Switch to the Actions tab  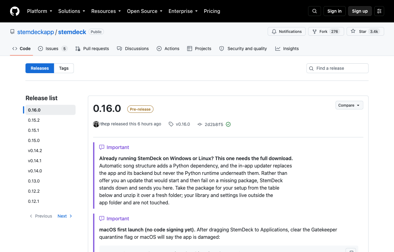168,49
